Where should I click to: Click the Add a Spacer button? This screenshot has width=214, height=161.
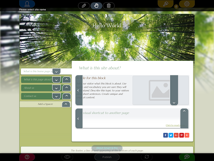(45, 104)
